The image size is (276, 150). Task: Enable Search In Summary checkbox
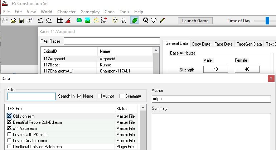click(122, 96)
